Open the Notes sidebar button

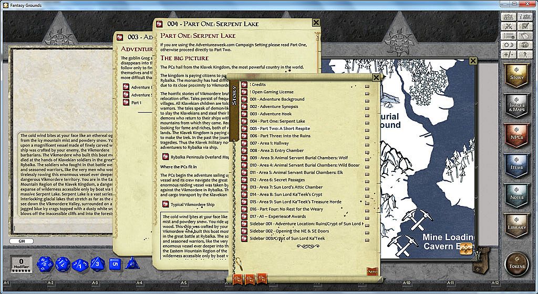[x=516, y=196]
